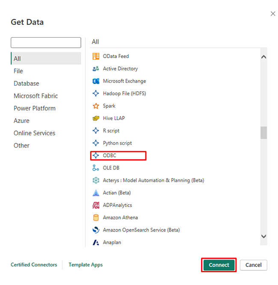Open the Certified Connectors link

34,264
